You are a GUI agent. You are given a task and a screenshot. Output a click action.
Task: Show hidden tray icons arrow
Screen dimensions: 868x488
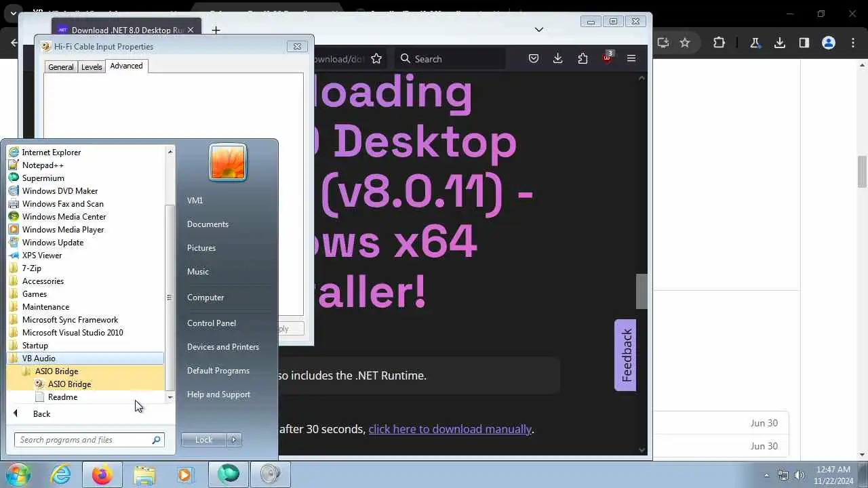pos(767,475)
